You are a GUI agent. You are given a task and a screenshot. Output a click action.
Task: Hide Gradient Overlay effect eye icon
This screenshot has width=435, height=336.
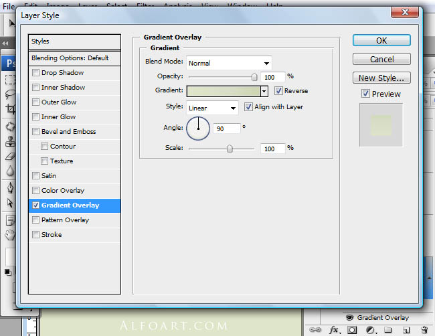pyautogui.click(x=349, y=317)
